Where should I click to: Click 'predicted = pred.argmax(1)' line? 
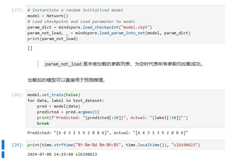[68, 112]
